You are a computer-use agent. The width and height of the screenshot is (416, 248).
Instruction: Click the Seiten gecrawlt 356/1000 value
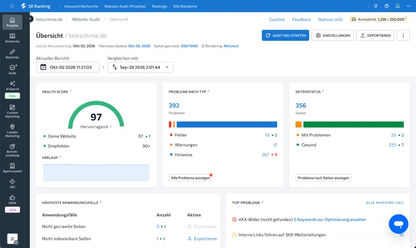tap(189, 46)
